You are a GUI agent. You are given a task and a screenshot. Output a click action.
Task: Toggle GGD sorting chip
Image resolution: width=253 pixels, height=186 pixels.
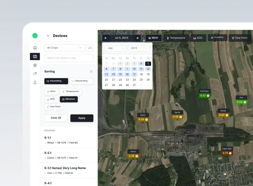[x=51, y=99]
